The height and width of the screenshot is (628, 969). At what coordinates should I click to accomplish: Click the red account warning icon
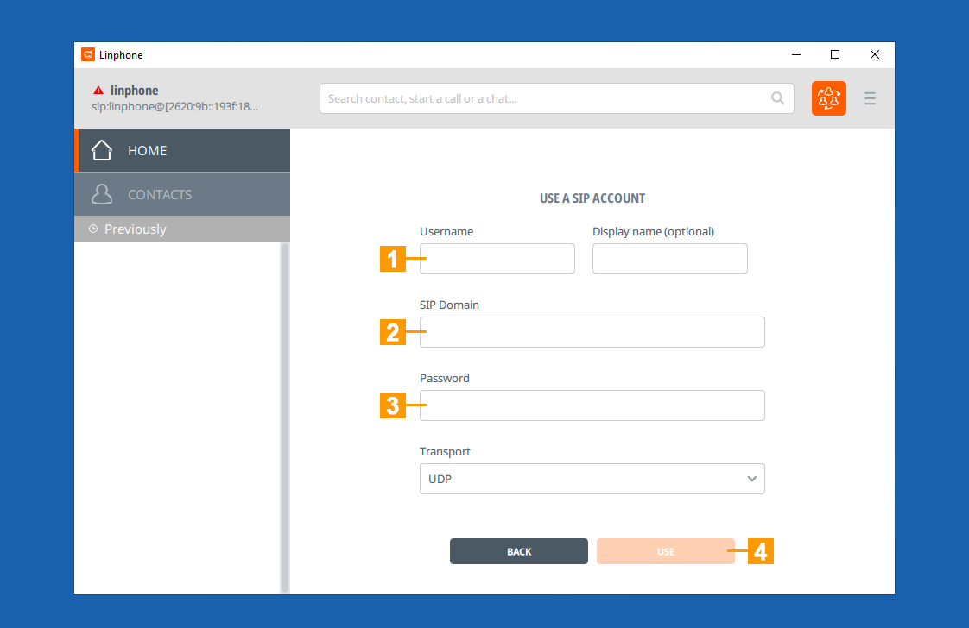click(x=98, y=90)
